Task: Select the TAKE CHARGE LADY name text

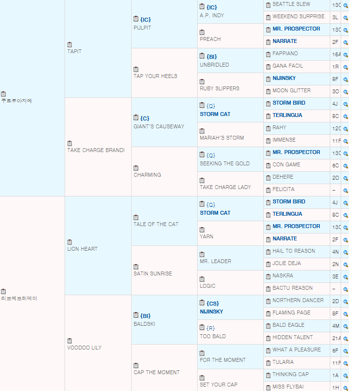Action: [225, 187]
